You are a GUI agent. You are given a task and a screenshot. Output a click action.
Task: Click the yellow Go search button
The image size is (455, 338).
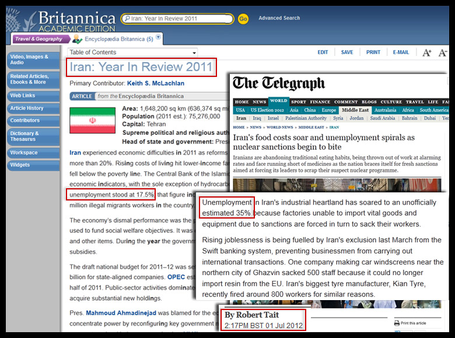tap(243, 19)
